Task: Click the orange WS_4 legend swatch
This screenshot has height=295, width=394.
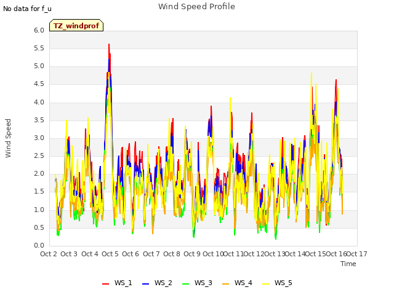Action: (x=226, y=283)
